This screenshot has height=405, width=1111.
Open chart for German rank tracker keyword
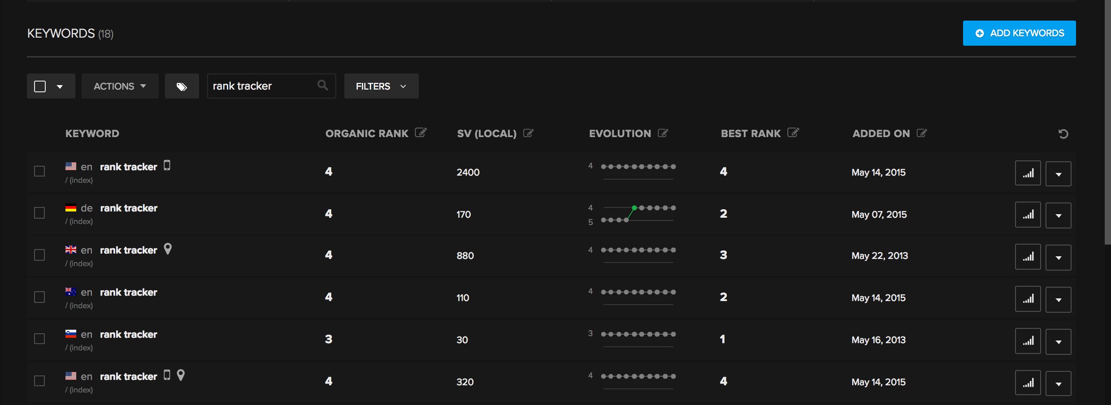[1028, 215]
